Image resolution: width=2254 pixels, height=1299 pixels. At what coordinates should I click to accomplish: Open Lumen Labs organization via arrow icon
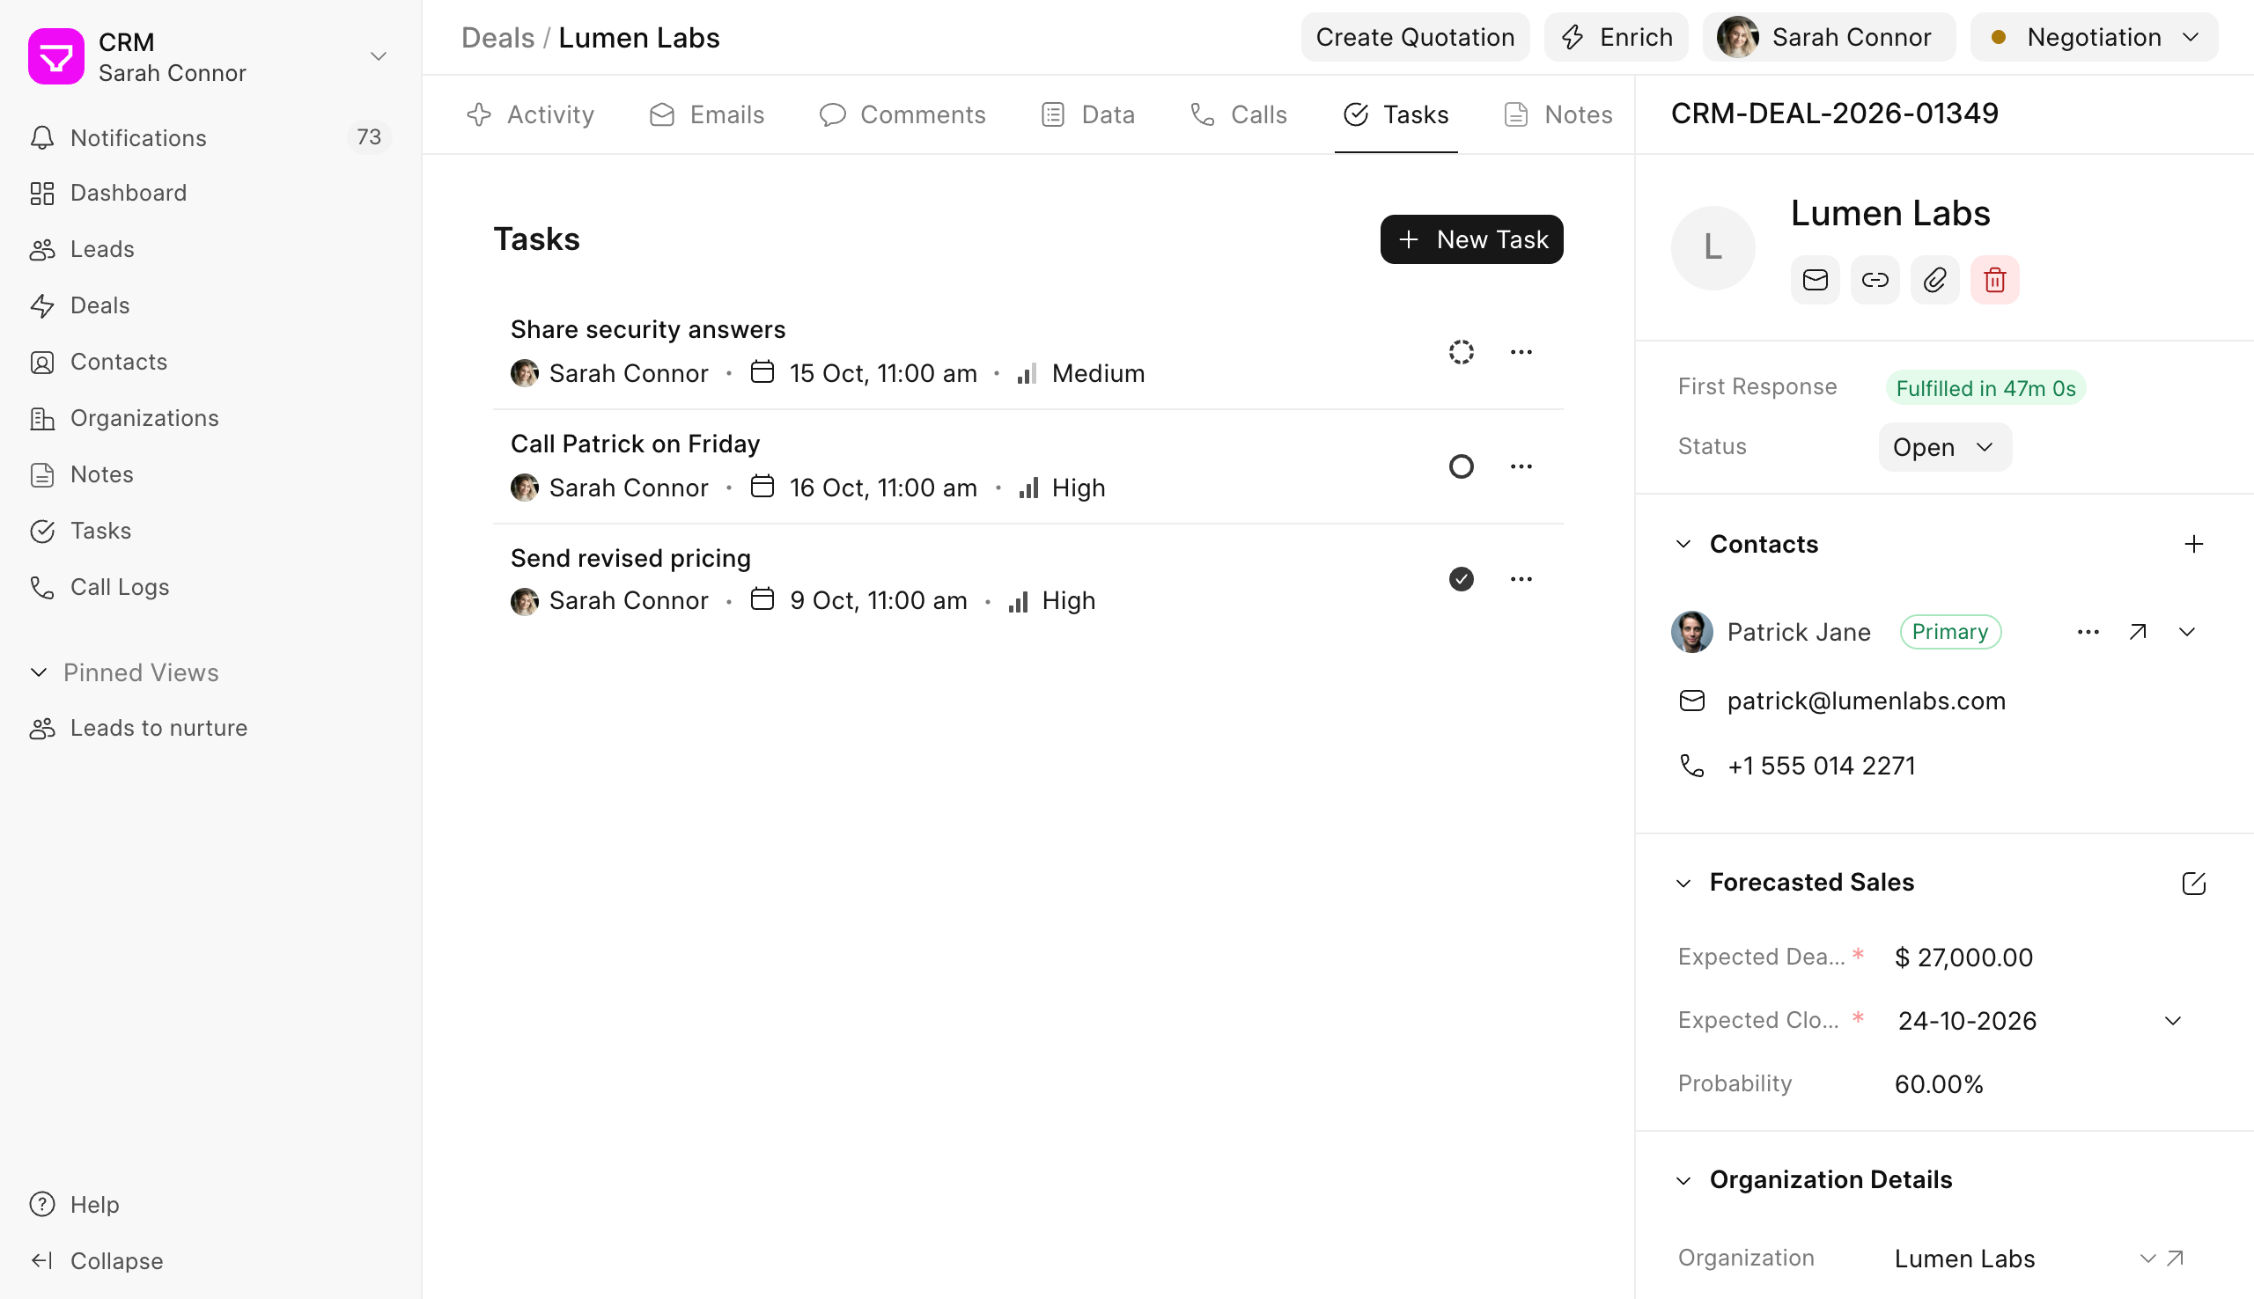pyautogui.click(x=2176, y=1258)
